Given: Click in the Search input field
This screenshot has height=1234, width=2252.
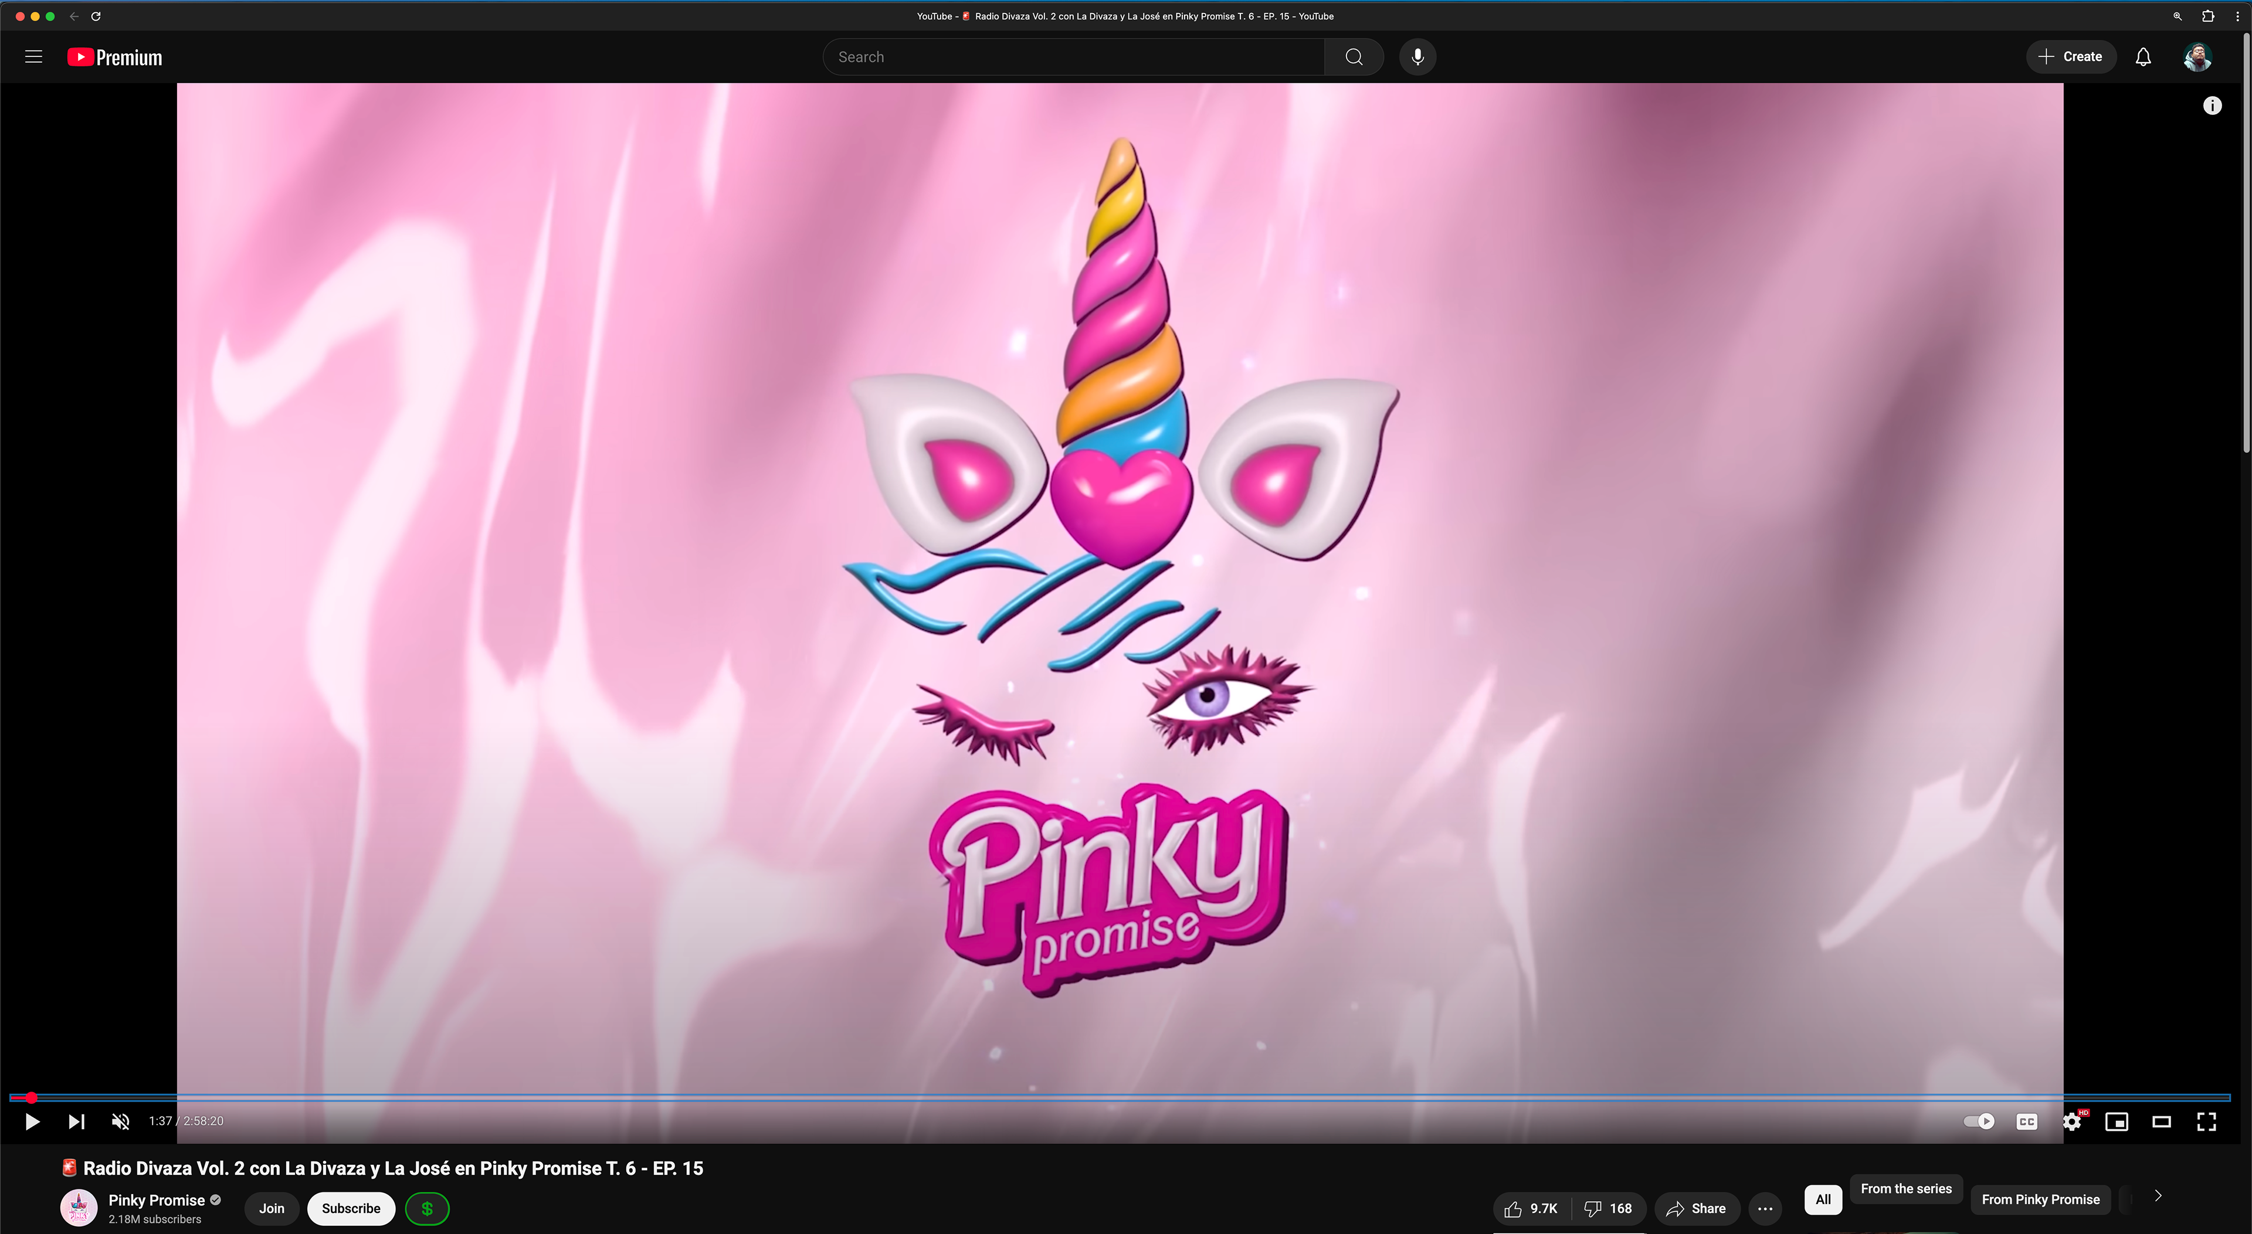Looking at the screenshot, I should (1074, 57).
